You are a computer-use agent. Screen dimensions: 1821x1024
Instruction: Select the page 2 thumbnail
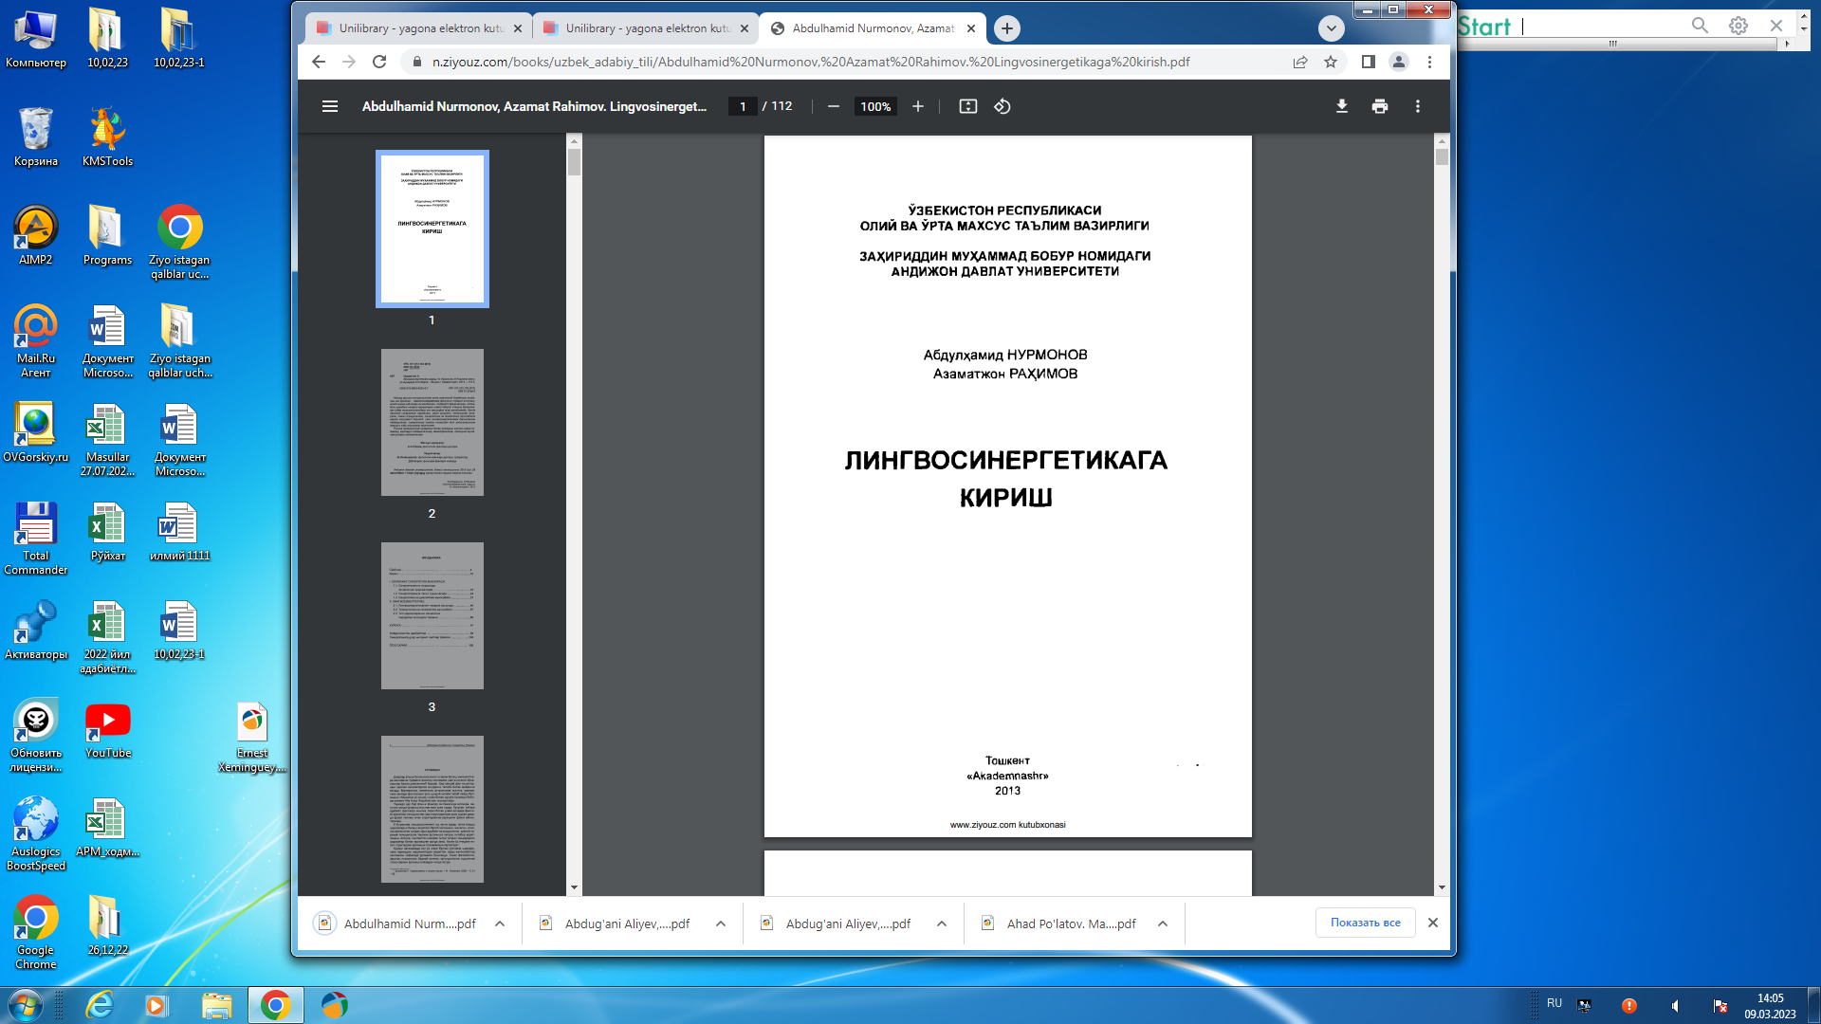click(x=432, y=422)
